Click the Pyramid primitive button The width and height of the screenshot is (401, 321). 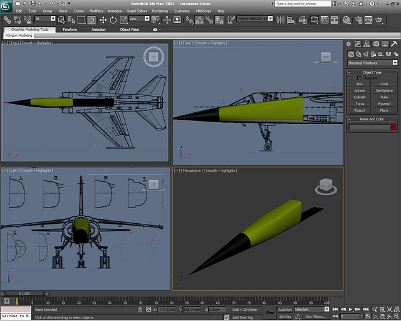384,103
